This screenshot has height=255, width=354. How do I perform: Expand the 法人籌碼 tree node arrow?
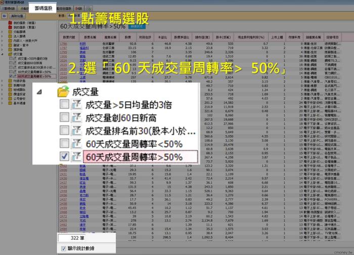click(x=2, y=36)
